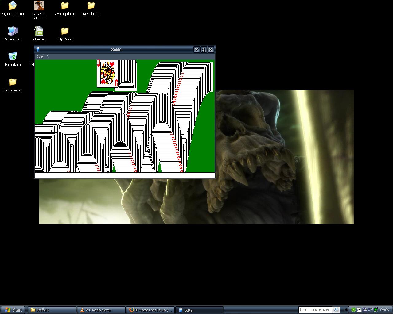Open the Eigene Dateien desktop folder
Screen dimensions: 393x314
tap(13, 8)
